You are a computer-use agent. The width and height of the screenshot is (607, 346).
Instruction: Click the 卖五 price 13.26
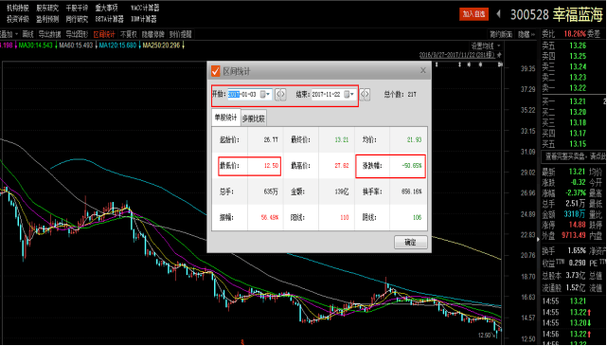pyautogui.click(x=578, y=46)
